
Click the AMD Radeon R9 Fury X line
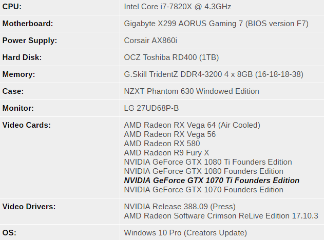(166, 153)
